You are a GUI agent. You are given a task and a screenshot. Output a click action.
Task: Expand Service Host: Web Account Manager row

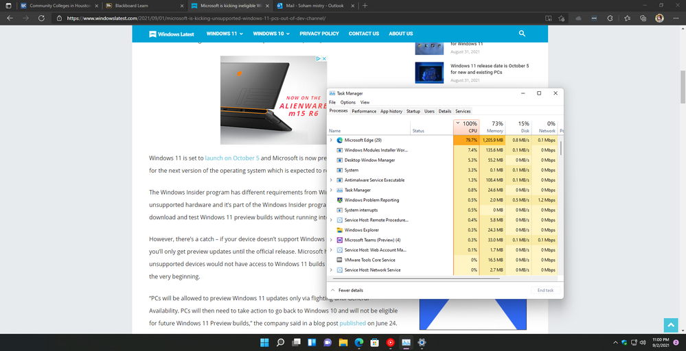pyautogui.click(x=331, y=250)
